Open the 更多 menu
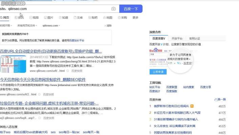Screen dimensions: 239x135 point(135,18)
